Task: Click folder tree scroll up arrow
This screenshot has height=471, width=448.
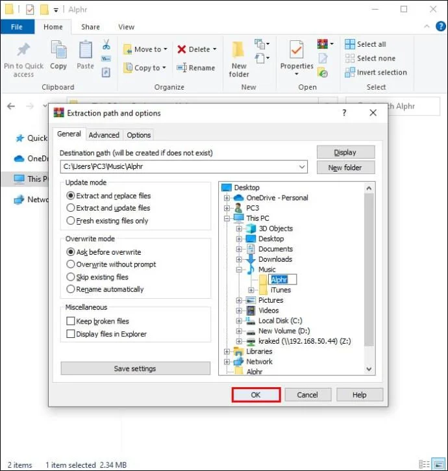Action: [x=369, y=188]
